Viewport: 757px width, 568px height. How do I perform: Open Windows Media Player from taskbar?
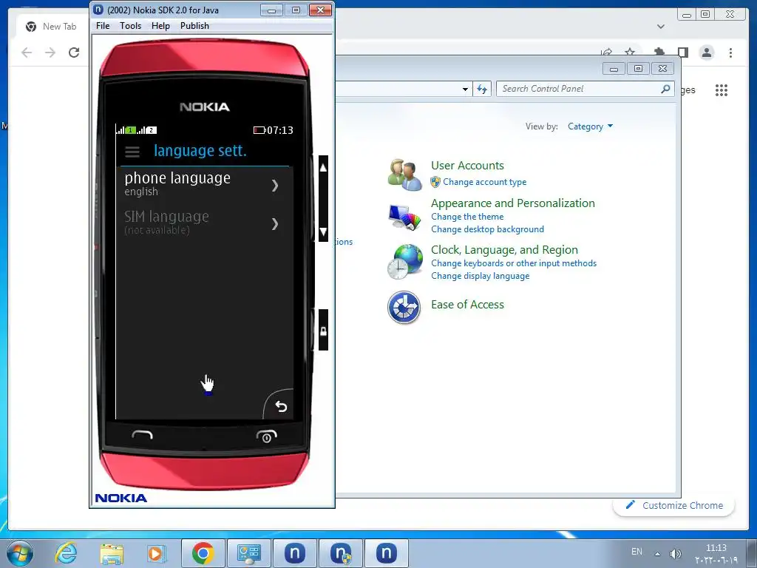point(156,553)
